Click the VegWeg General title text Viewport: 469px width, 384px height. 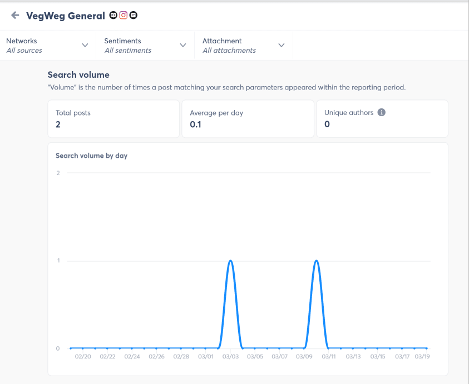tap(66, 15)
